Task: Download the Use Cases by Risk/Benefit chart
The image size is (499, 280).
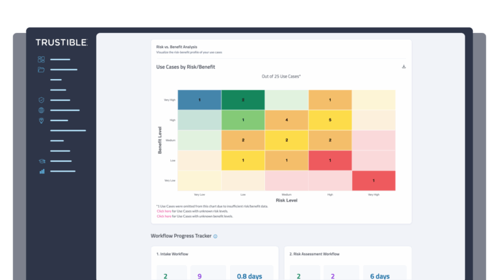Action: click(x=403, y=67)
